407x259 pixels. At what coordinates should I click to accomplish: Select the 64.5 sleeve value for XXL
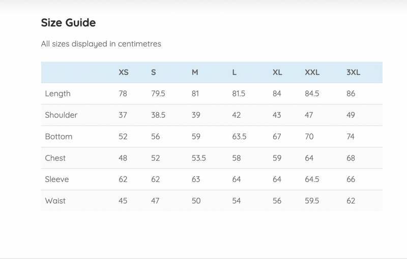coord(312,179)
